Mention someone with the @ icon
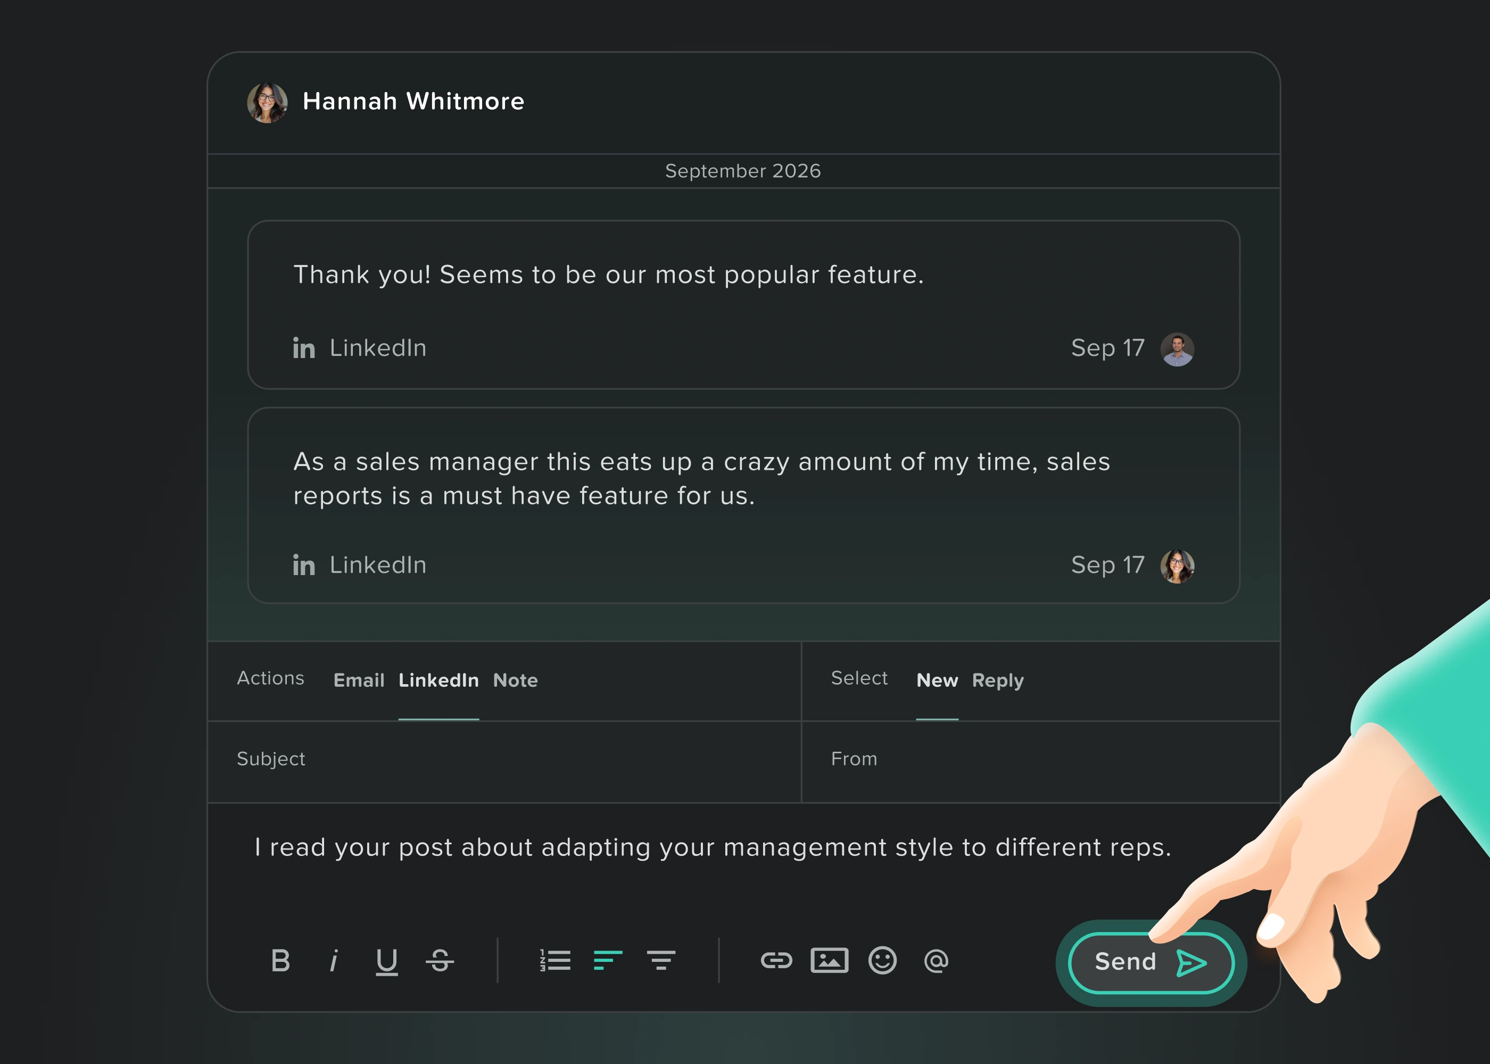This screenshot has width=1490, height=1064. [x=936, y=960]
